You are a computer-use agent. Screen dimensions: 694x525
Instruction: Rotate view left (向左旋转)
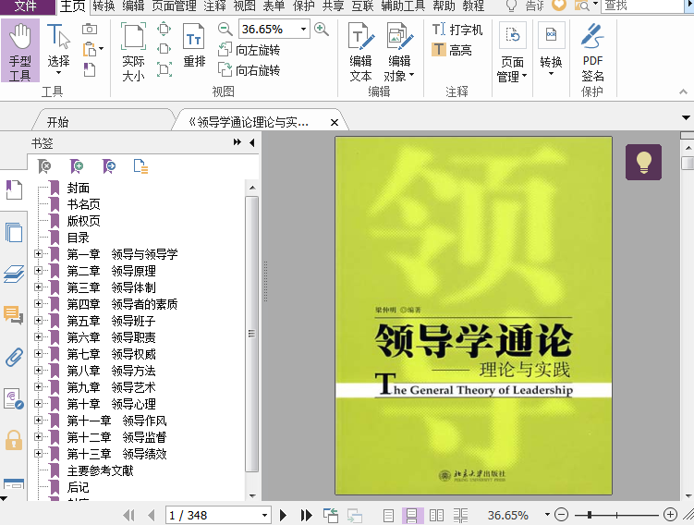(250, 50)
